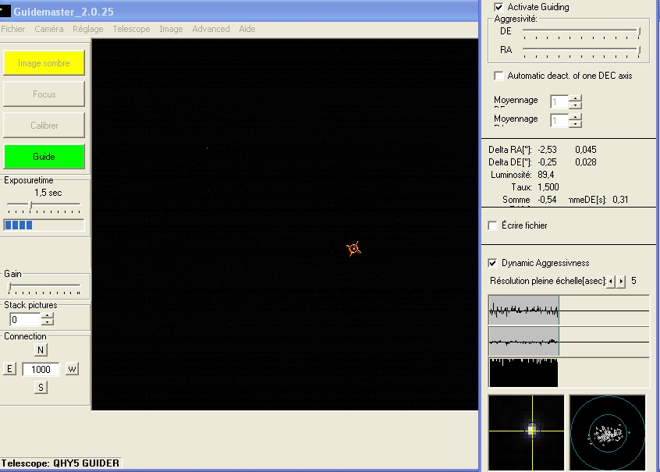This screenshot has width=660, height=472.
Task: Click the guide star crosshair marker
Action: click(354, 249)
